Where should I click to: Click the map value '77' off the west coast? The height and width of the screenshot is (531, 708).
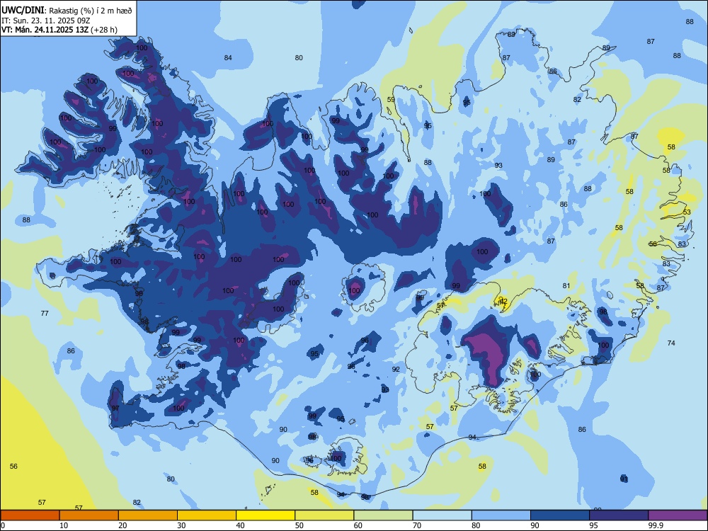click(45, 314)
